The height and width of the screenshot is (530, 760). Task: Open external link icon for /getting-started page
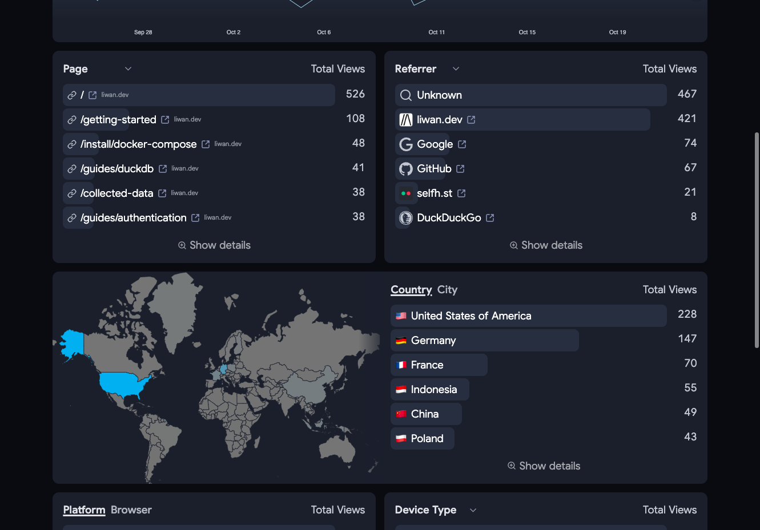coord(165,120)
